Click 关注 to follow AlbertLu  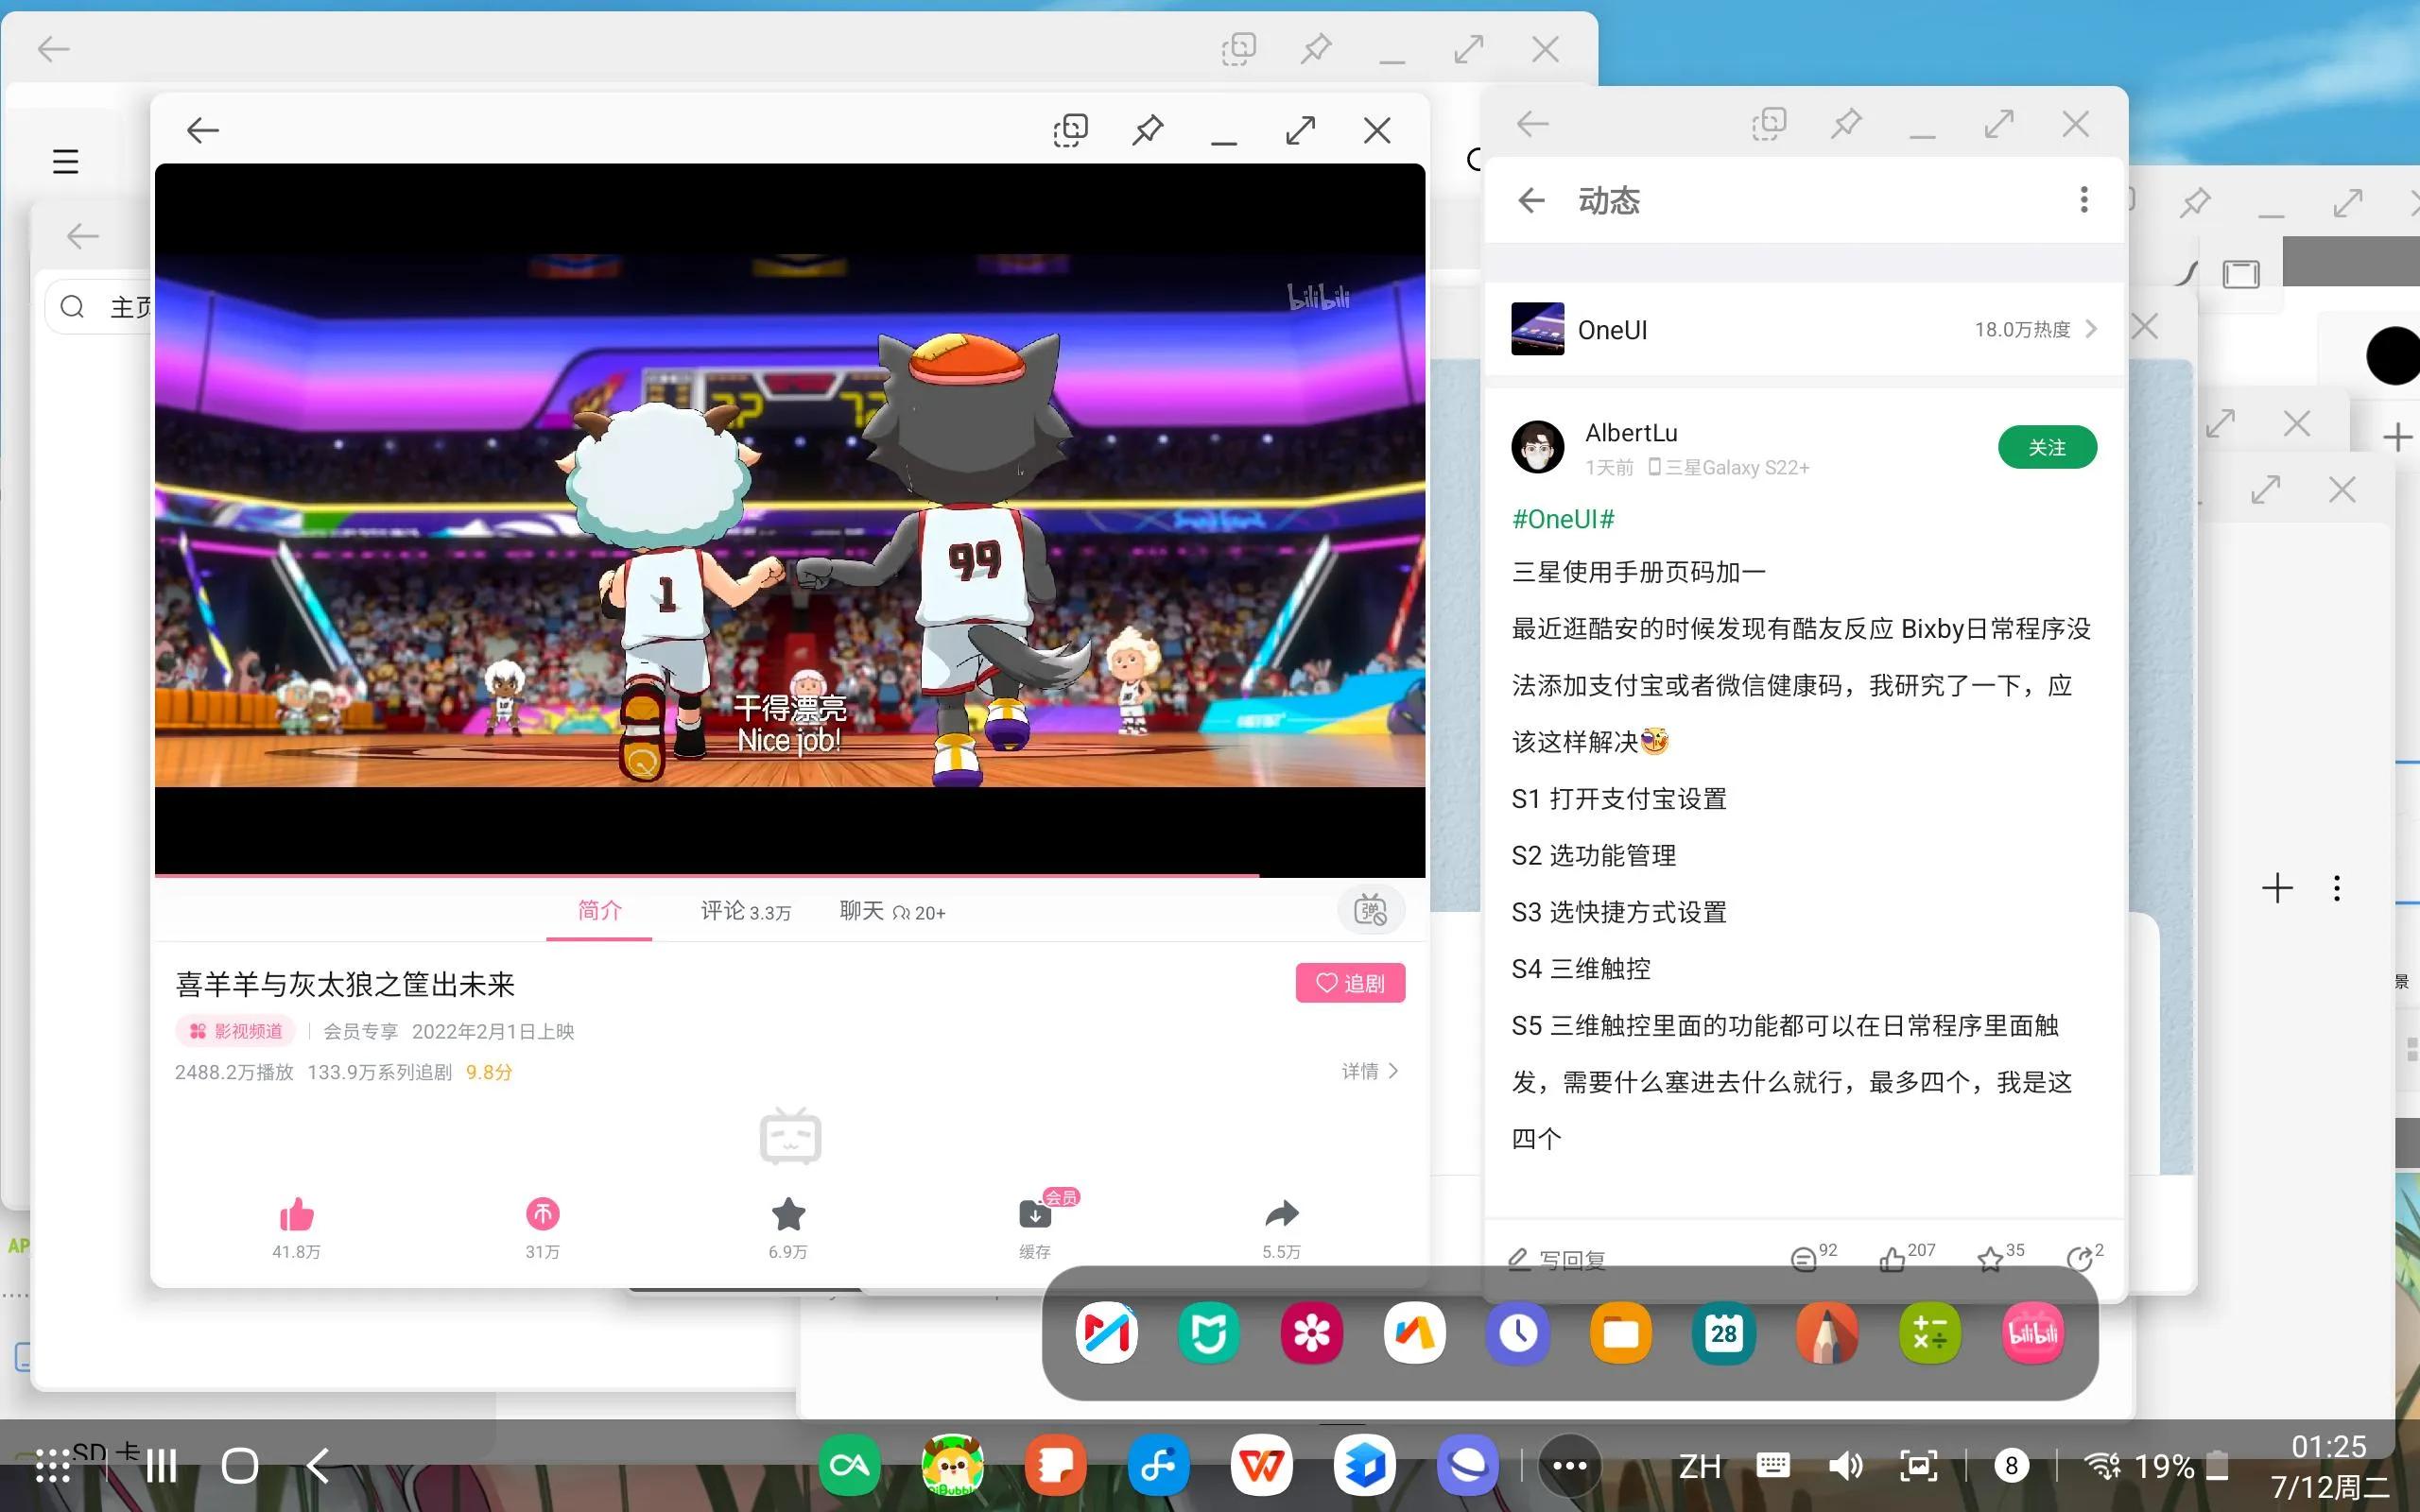coord(2046,447)
